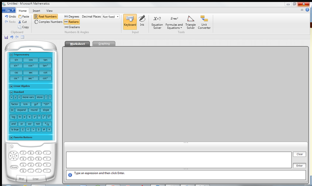312x186 pixels.
Task: Open the View ribbon tab
Action: pyautogui.click(x=49, y=11)
